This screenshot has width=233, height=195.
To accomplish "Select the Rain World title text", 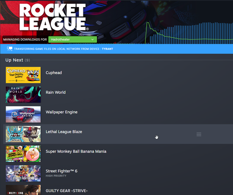I will point(55,92).
